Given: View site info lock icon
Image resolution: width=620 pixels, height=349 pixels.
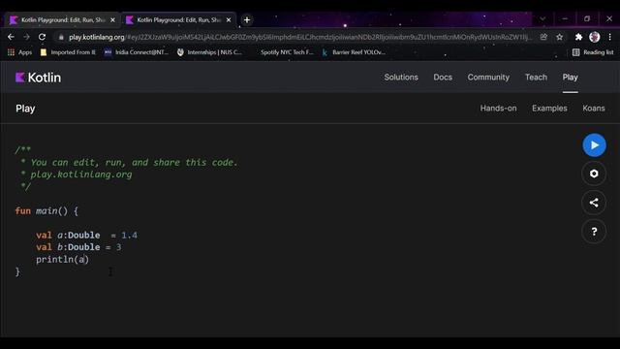Looking at the screenshot, I should pyautogui.click(x=61, y=37).
